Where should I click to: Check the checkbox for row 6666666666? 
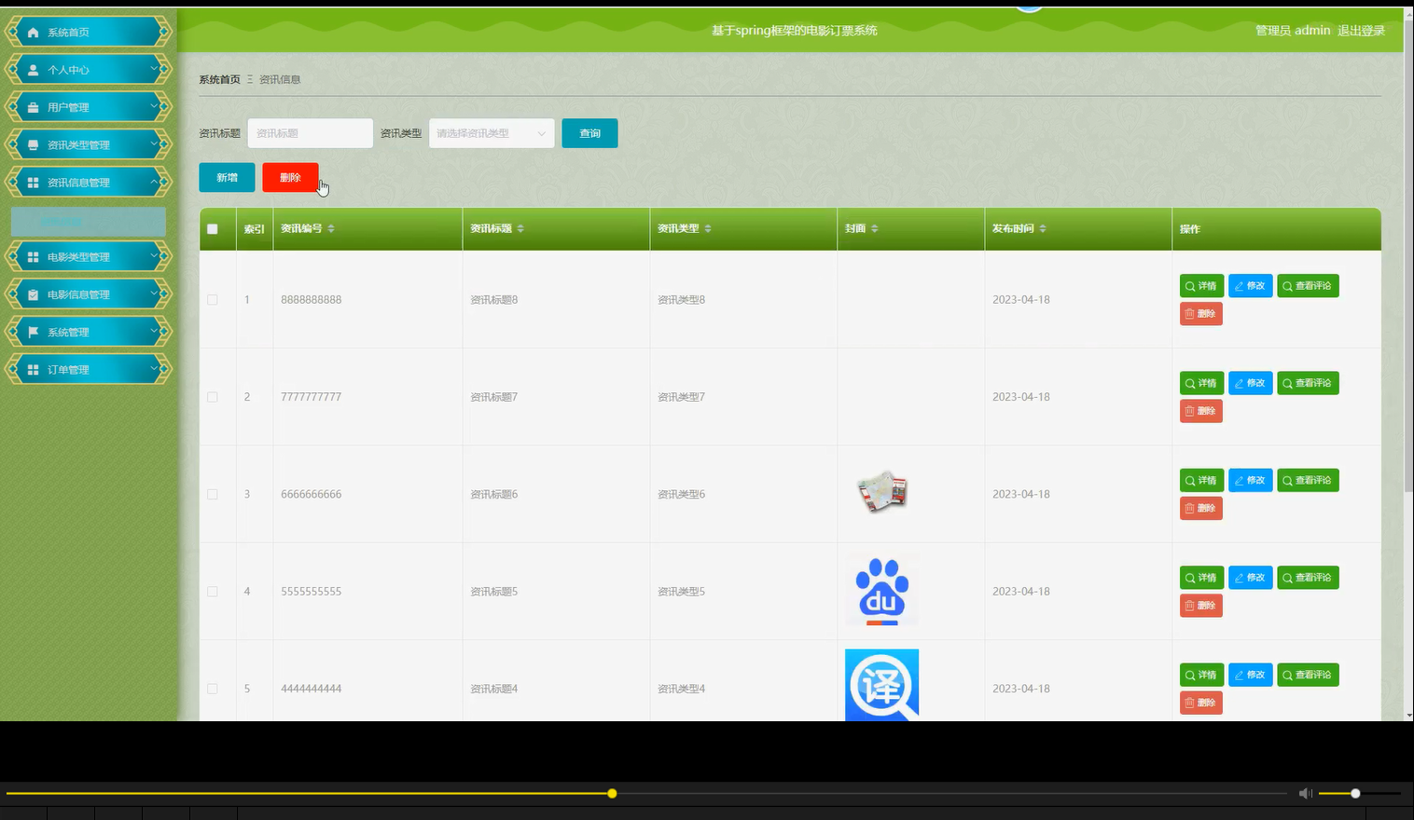coord(213,495)
